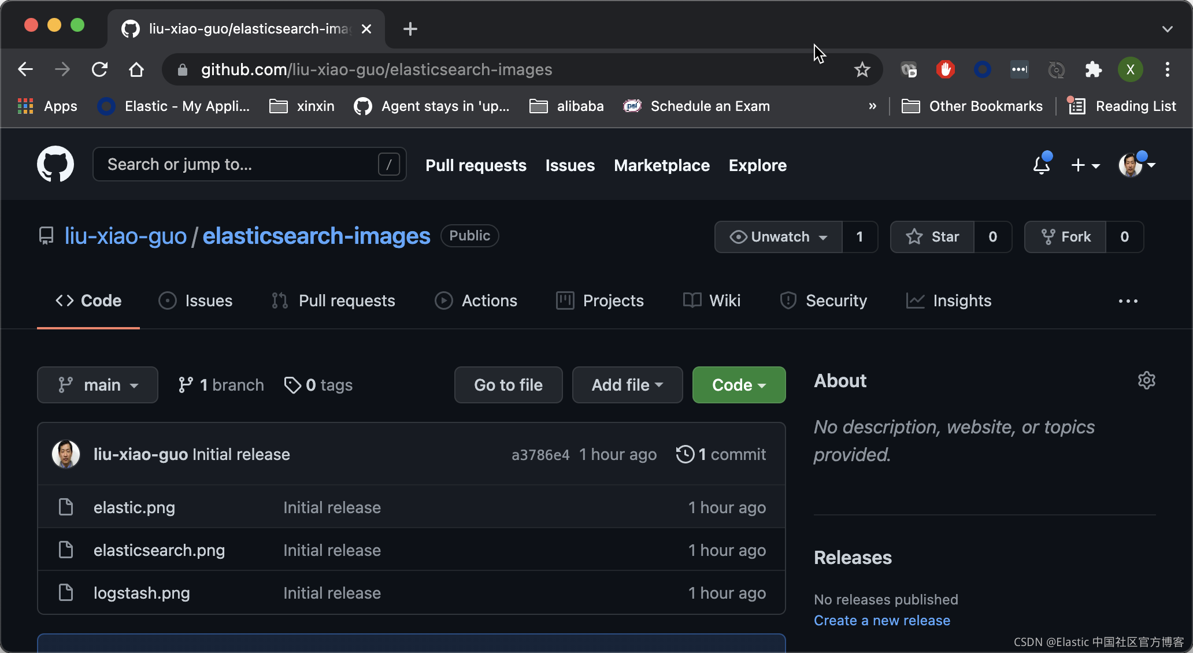The height and width of the screenshot is (653, 1193).
Task: Open Schedule an Exam bookmark
Action: click(x=696, y=106)
